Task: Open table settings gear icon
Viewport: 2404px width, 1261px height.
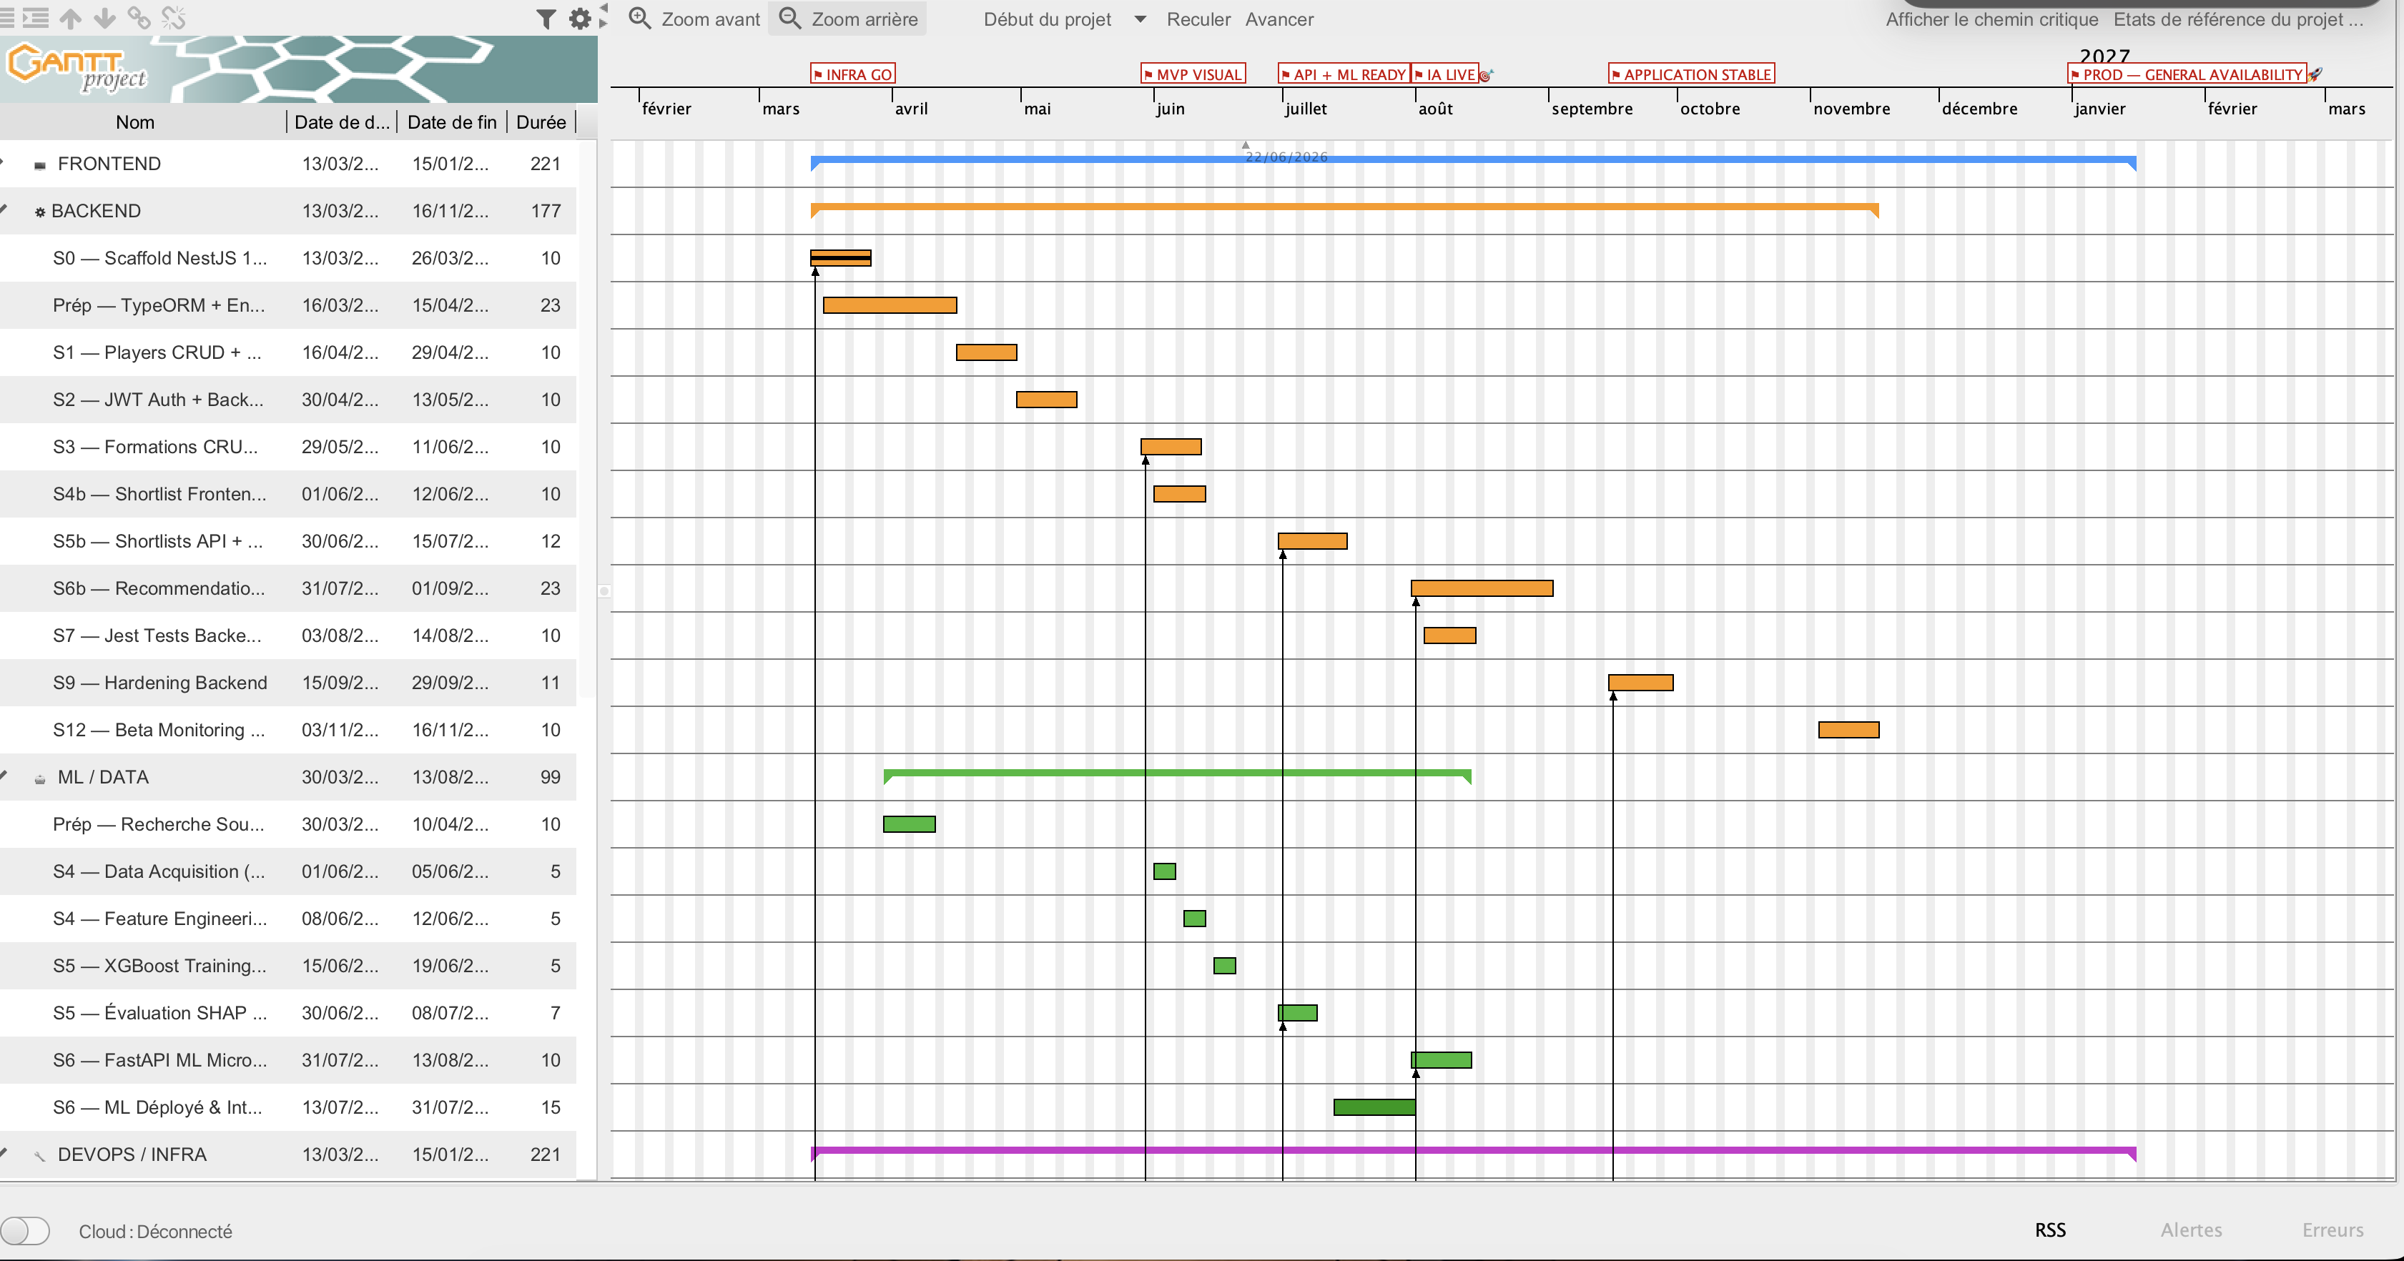Action: tap(579, 19)
